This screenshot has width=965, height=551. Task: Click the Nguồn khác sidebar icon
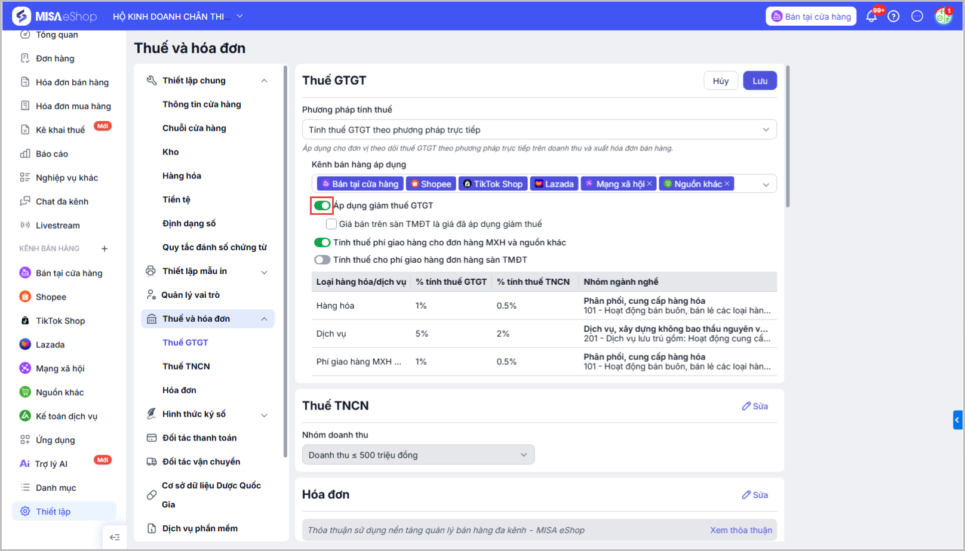tap(25, 392)
